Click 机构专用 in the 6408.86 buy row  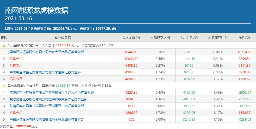click(x=16, y=66)
